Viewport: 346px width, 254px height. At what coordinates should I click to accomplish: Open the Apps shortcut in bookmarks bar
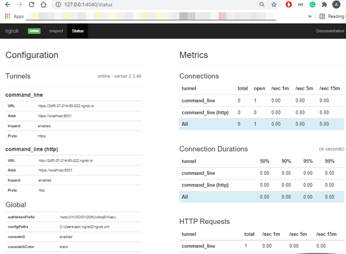(x=14, y=16)
